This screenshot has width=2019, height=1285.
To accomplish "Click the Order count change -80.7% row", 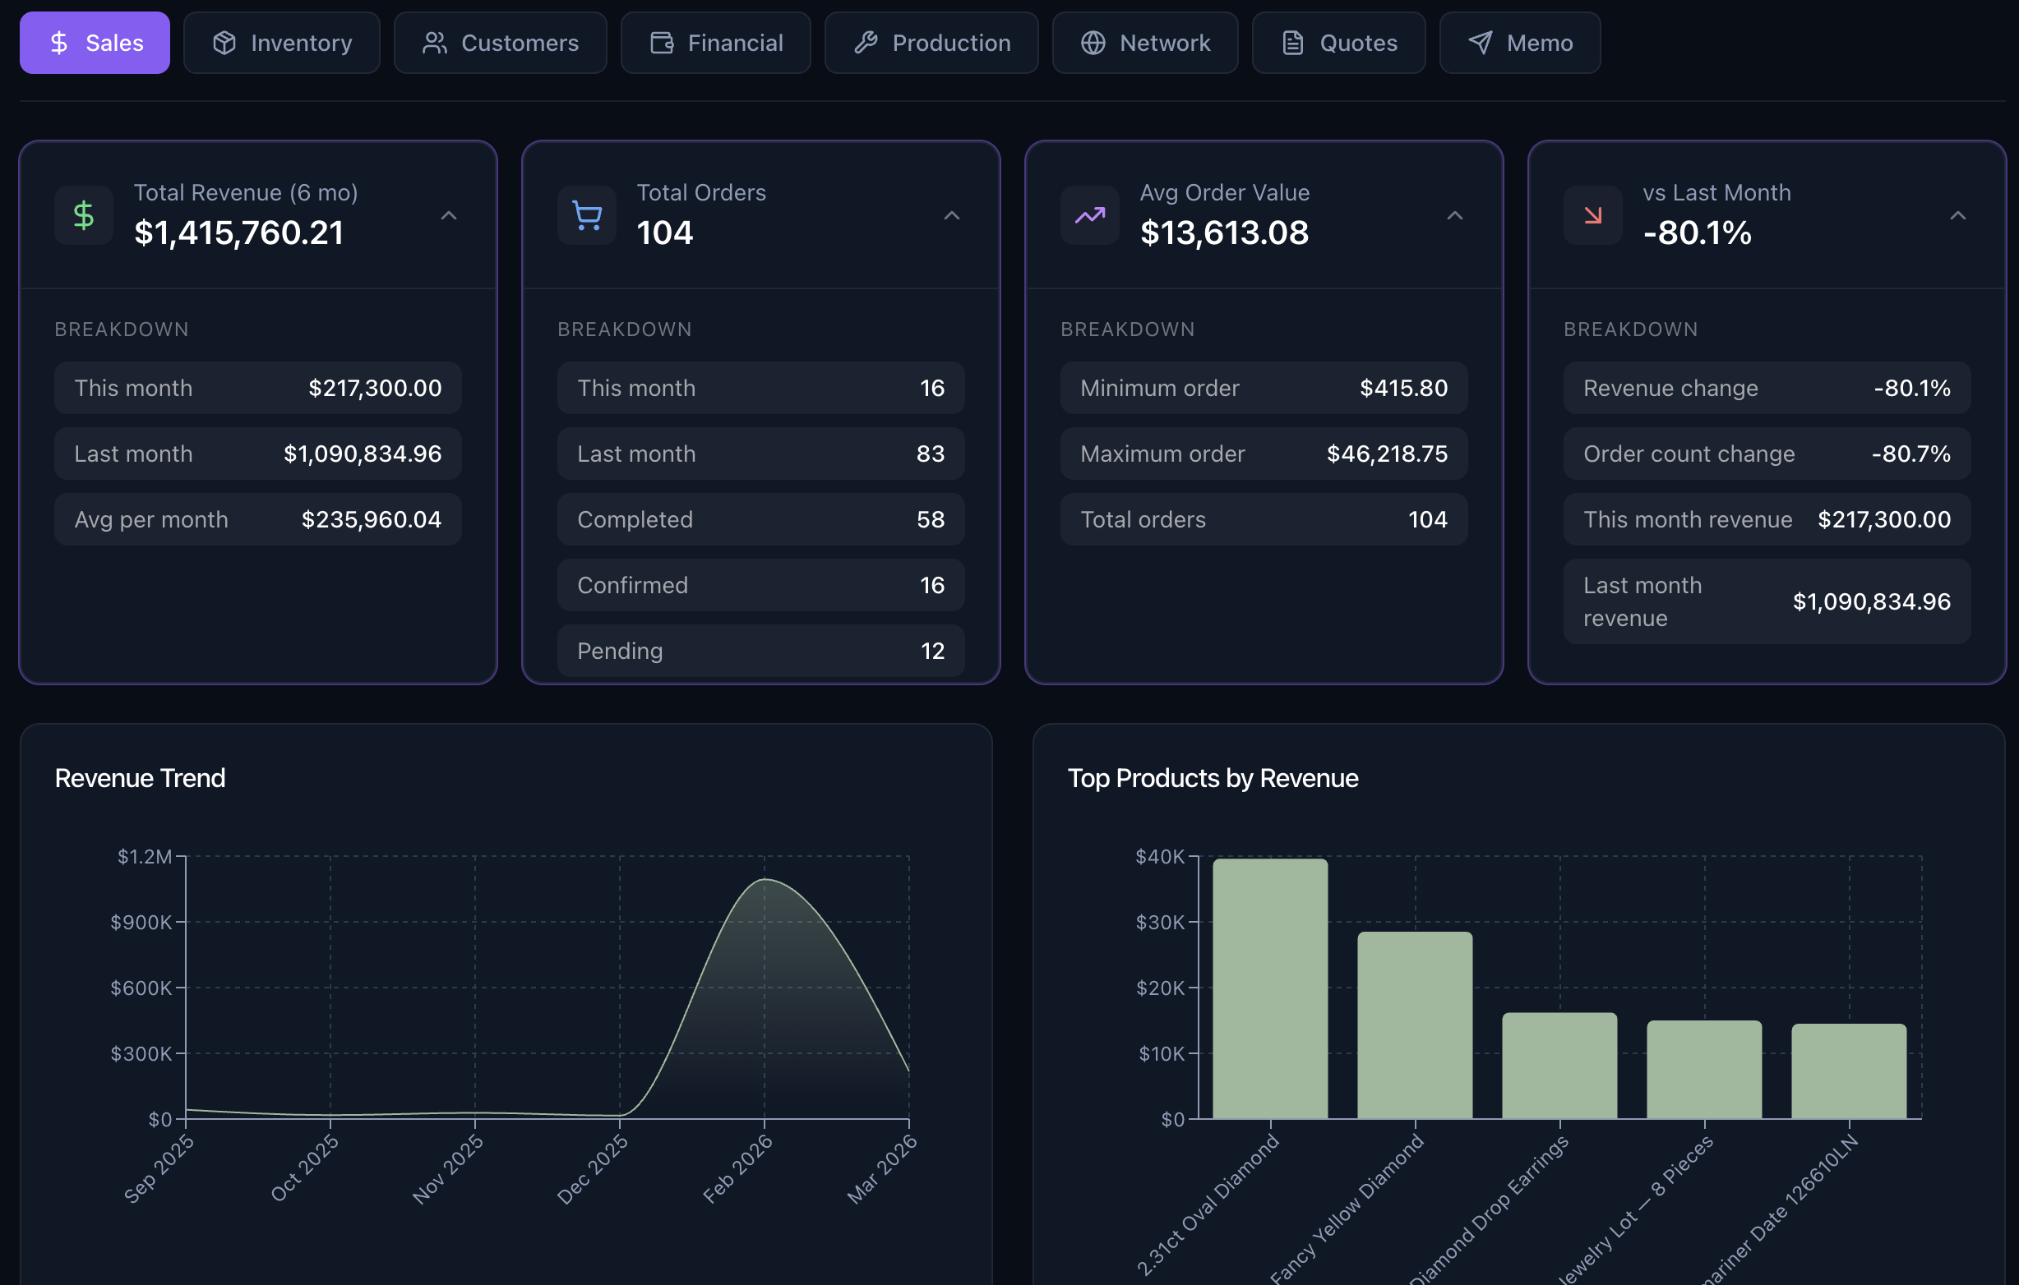I will pos(1767,454).
